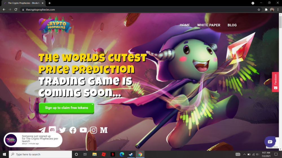Open the Chrome extensions puzzle icon
282x158 pixels.
(266, 10)
